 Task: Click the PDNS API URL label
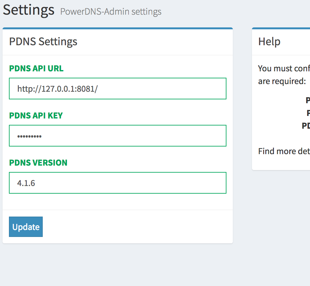point(36,68)
